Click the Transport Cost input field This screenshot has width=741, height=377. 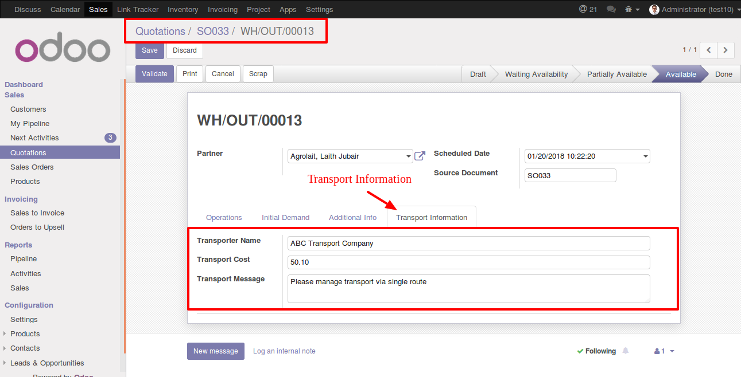point(468,262)
